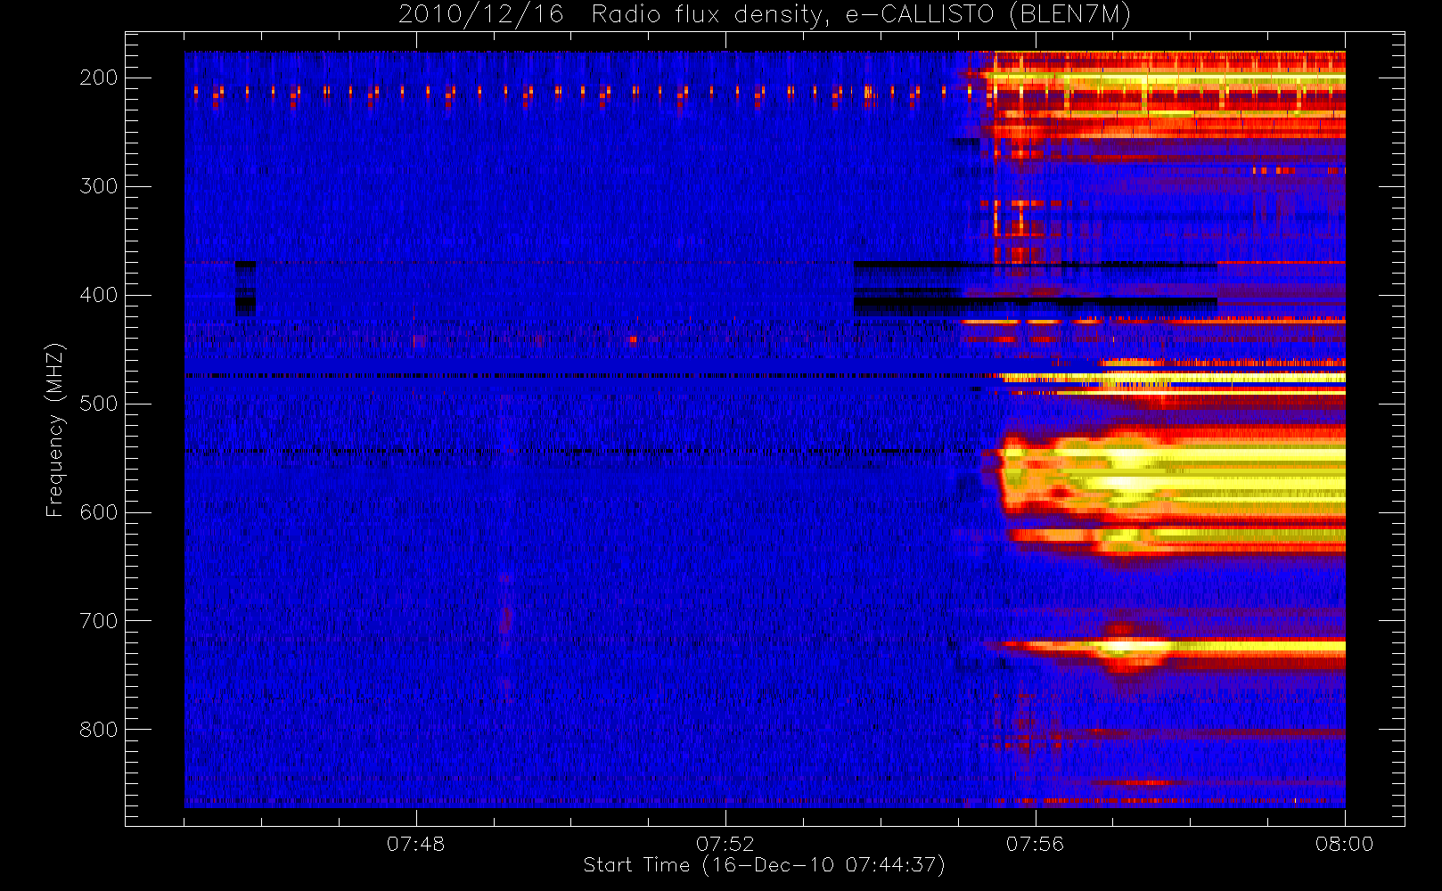This screenshot has width=1442, height=891.
Task: Click the 700 frequency tick label
Action: 99,621
